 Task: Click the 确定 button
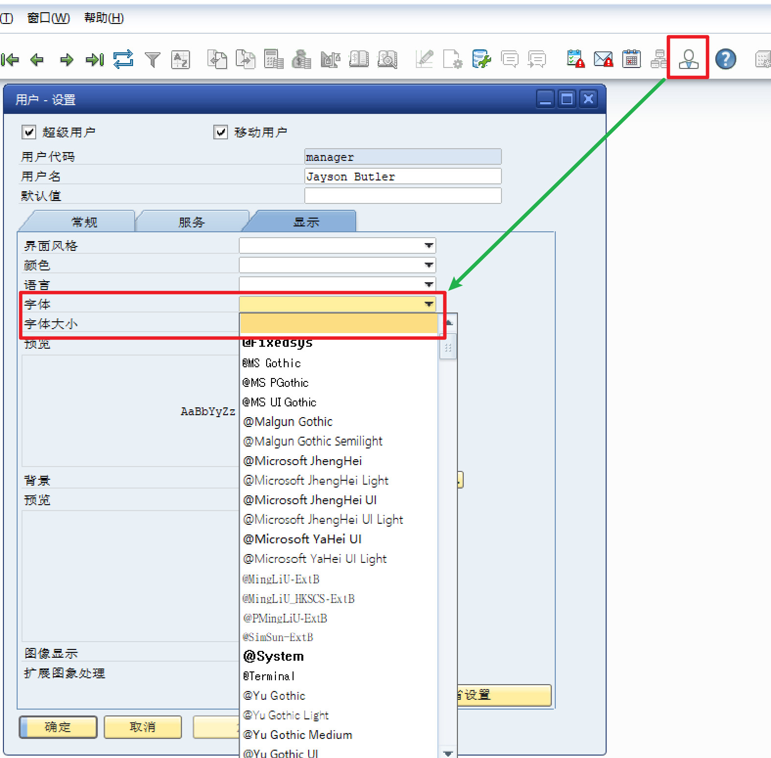coord(58,727)
